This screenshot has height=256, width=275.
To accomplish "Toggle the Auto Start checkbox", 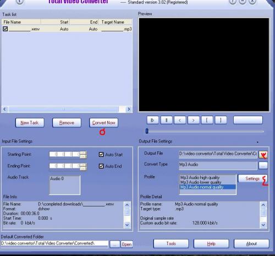I will (101, 155).
